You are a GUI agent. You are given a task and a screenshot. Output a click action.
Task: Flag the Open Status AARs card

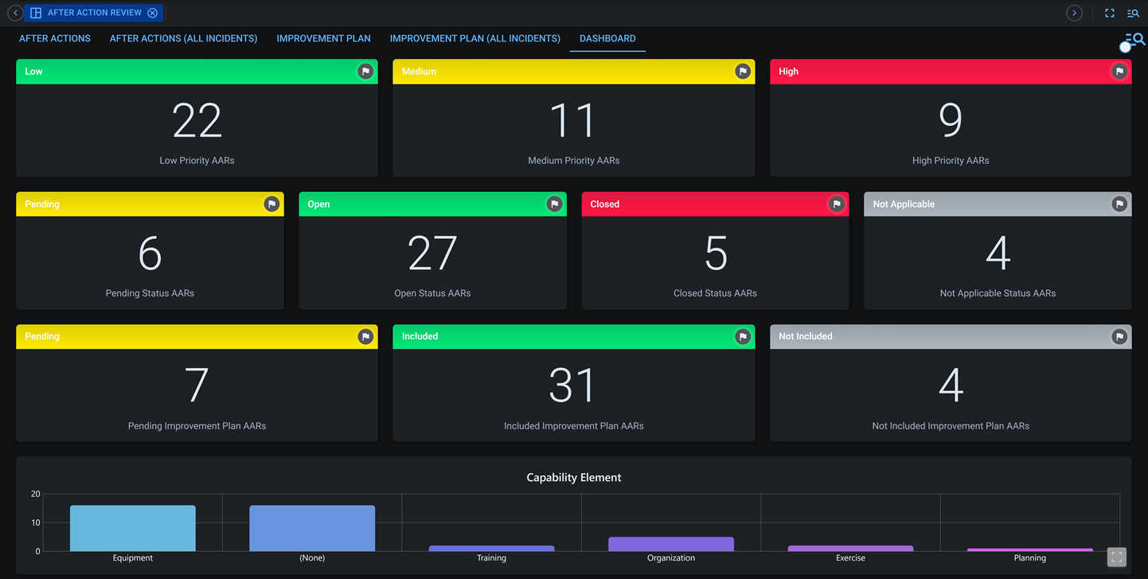[x=554, y=204]
